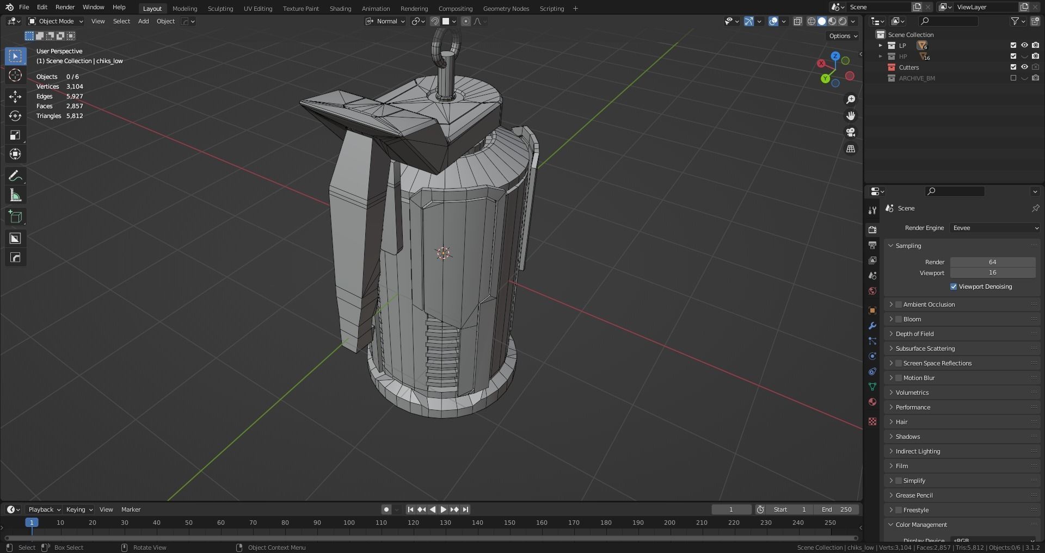Click the Blender logo menu icon

pos(9,7)
